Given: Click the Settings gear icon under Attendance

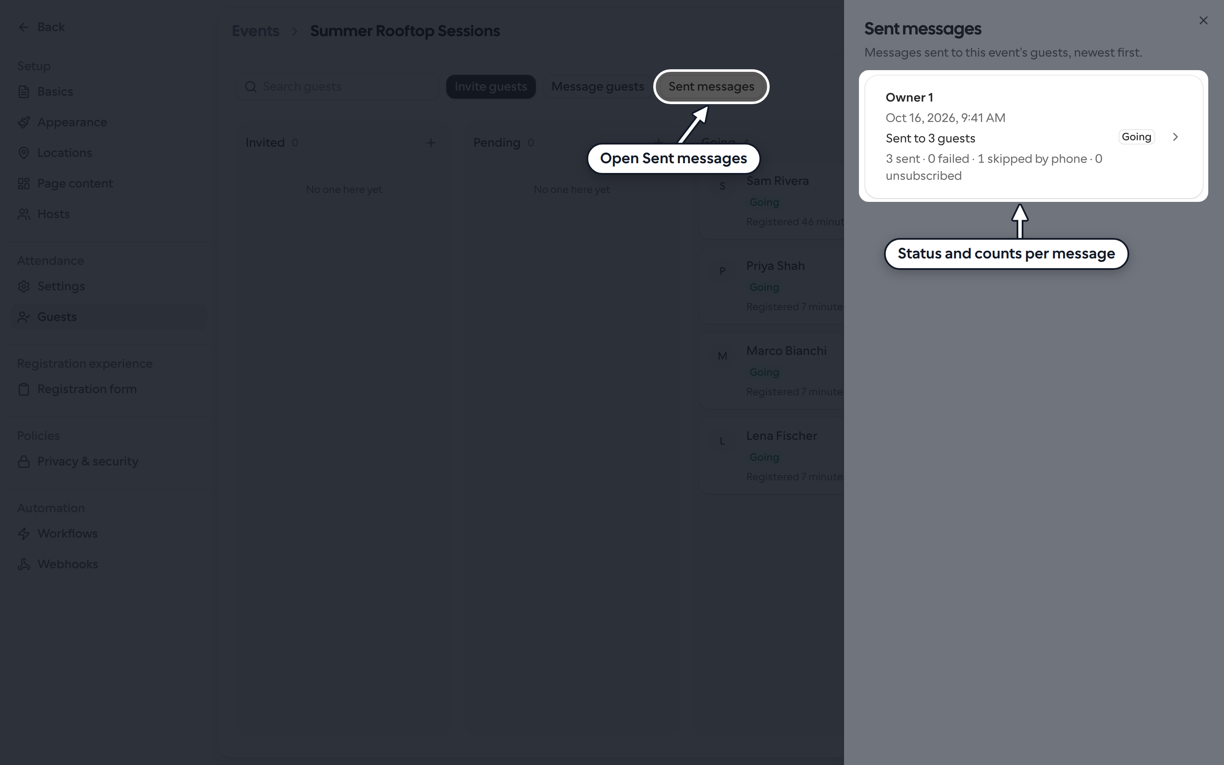Looking at the screenshot, I should pos(23,286).
